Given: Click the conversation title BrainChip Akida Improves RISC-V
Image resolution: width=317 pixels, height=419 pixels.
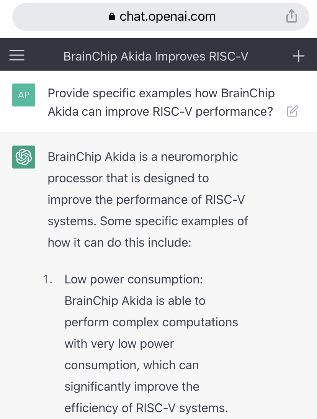Looking at the screenshot, I should [x=156, y=56].
